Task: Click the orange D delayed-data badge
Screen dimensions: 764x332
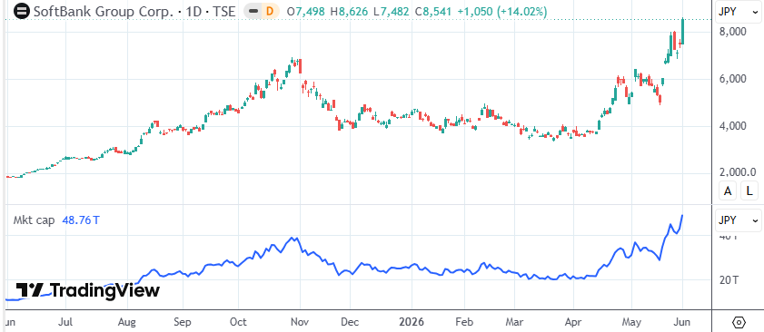Action: coord(270,11)
